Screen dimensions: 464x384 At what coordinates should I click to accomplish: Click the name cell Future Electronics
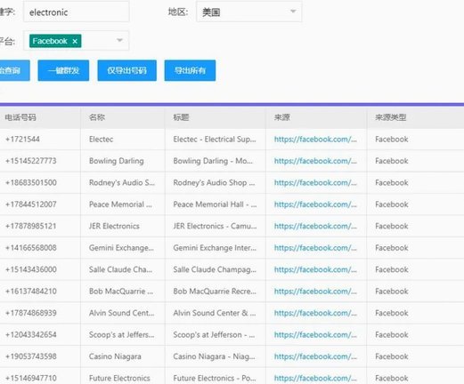119,378
